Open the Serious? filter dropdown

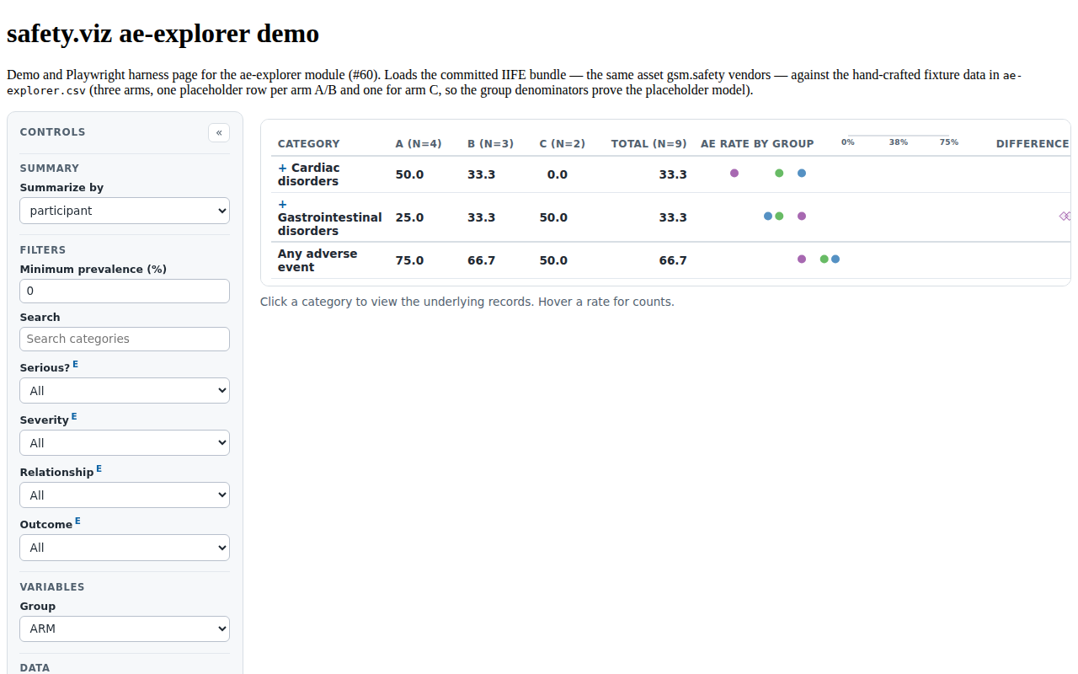coord(125,391)
